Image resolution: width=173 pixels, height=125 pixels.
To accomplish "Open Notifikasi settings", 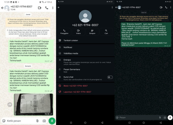I will coord(85,47).
